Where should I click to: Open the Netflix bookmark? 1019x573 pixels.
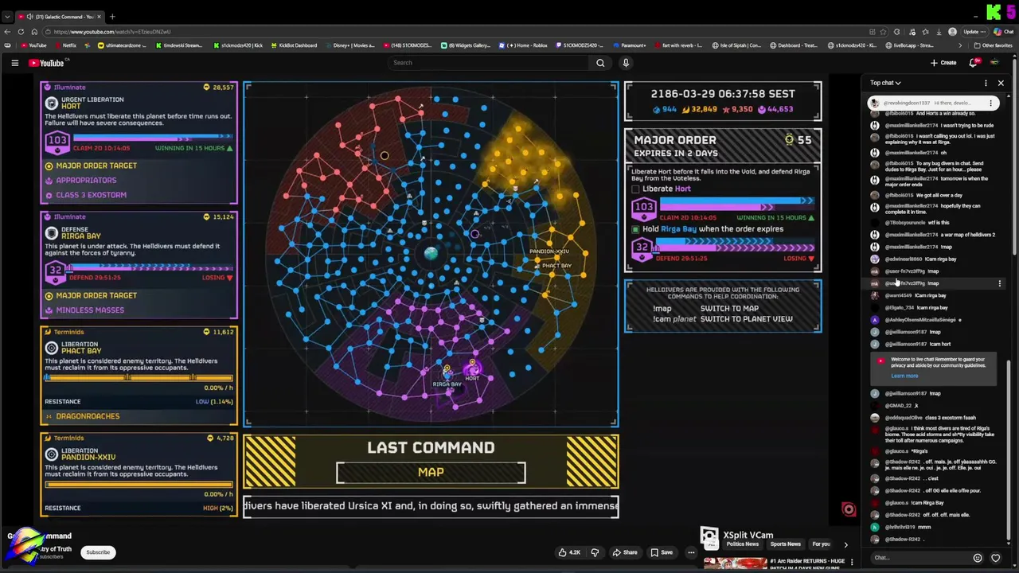click(65, 45)
